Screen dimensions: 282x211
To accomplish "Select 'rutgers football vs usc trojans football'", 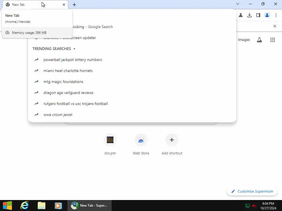I will point(132,104).
